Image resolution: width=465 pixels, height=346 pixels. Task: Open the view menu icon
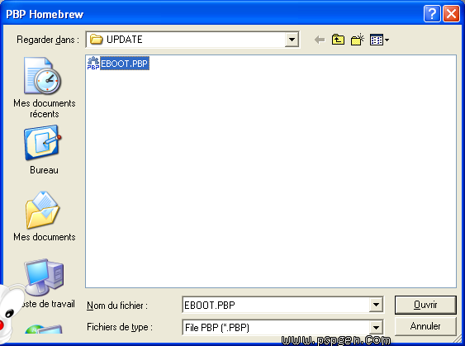(379, 40)
